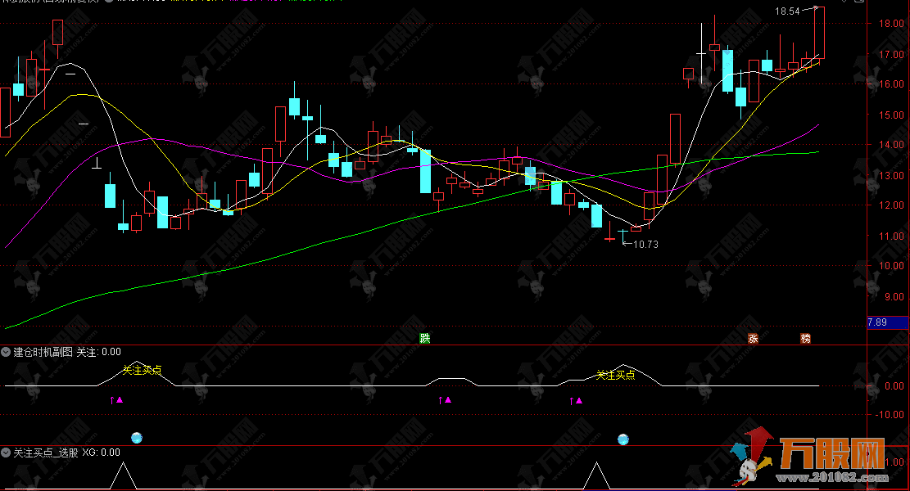
Task: Click the 榜 marker icon
Action: click(805, 338)
